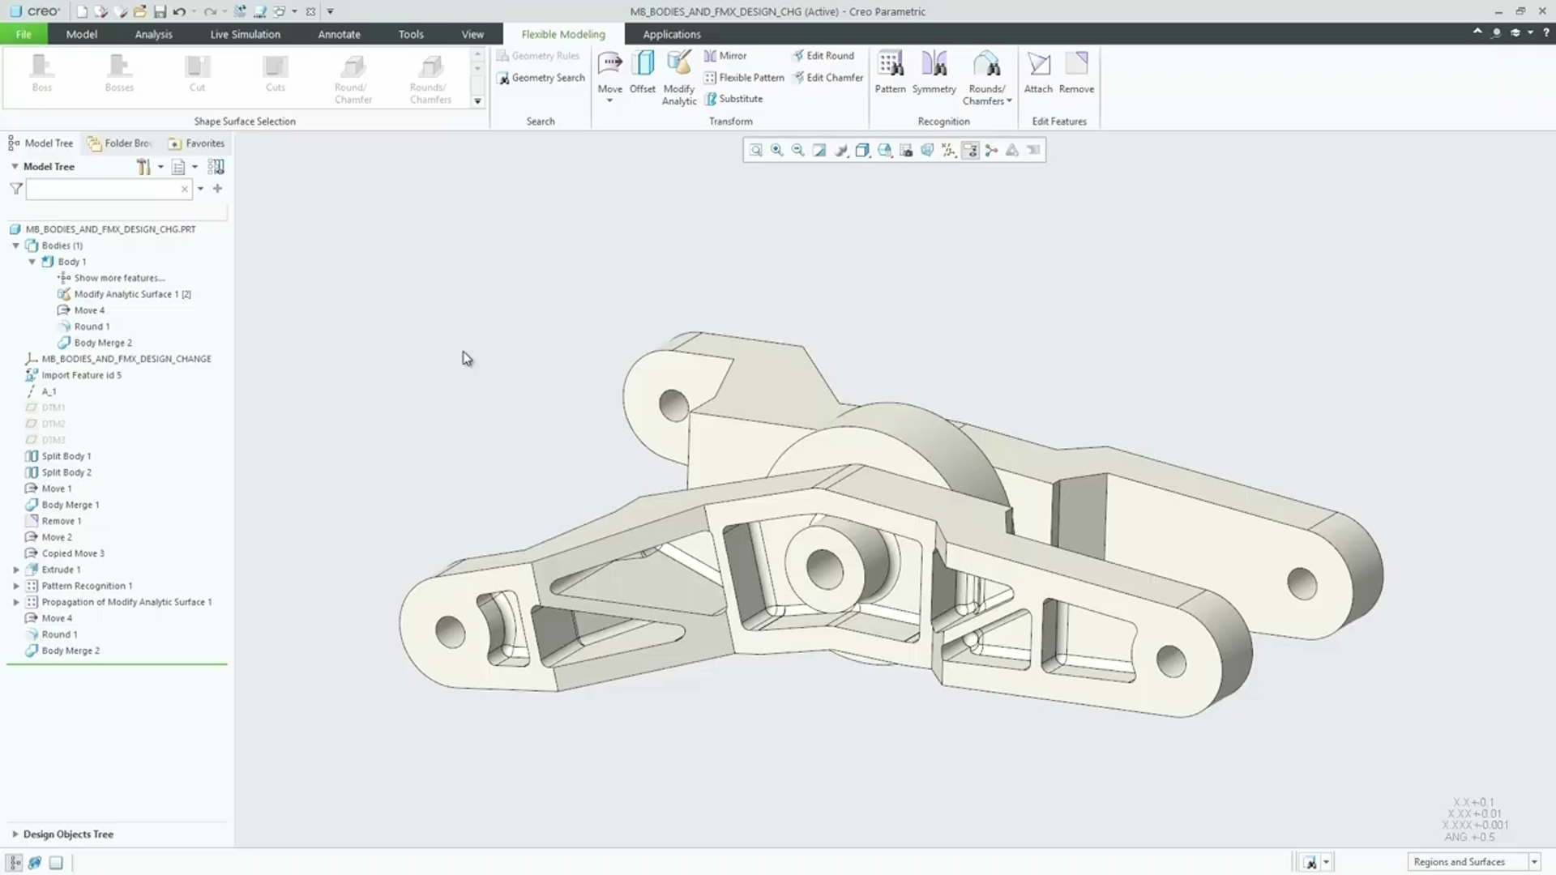Click Show more features... in tree
Viewport: 1556px width, 875px height.
[119, 278]
